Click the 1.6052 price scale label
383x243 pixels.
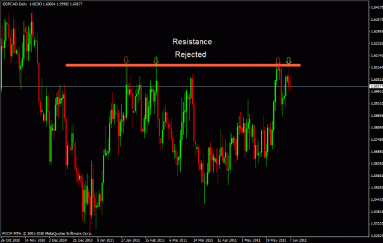(377, 80)
